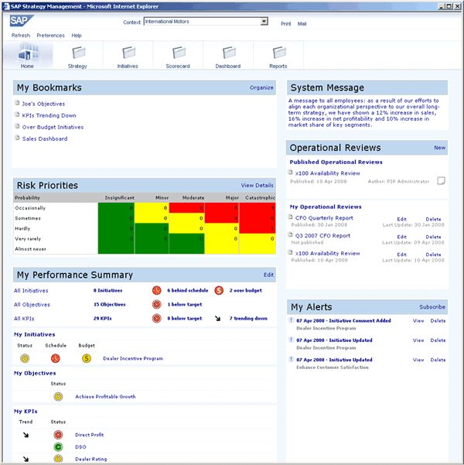The image size is (464, 465).
Task: Open the Scorecard folder icon
Action: 179,53
